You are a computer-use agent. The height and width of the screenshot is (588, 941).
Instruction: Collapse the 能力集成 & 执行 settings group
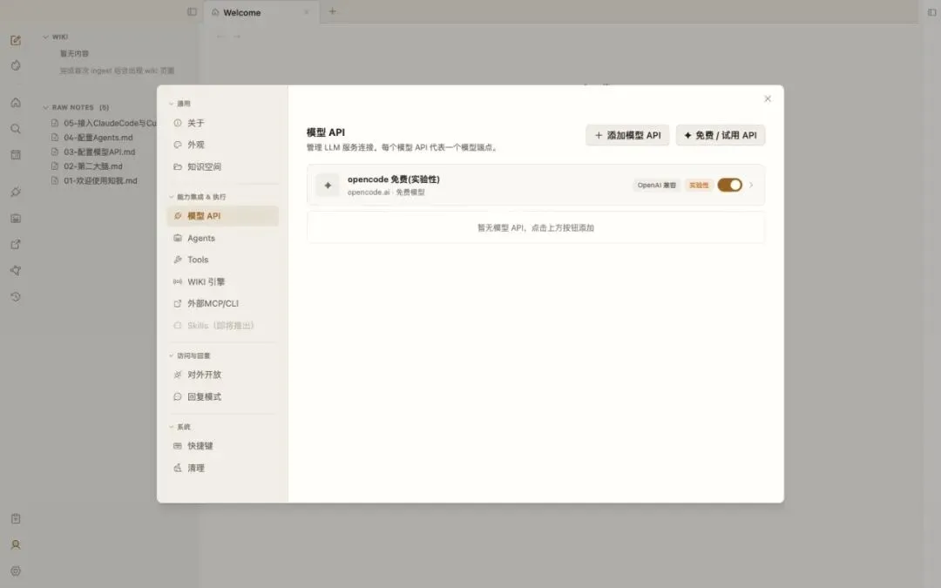point(171,197)
